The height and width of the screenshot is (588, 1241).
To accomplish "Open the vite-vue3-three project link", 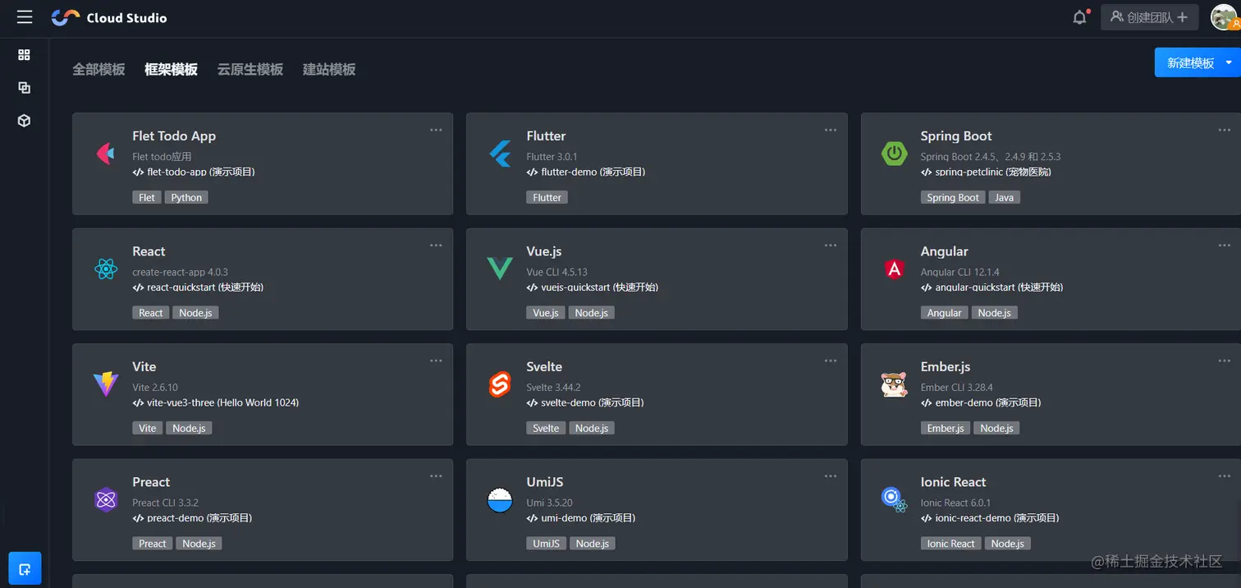I will (x=215, y=403).
